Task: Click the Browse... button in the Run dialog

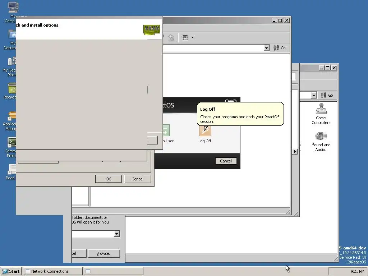Action: (104, 253)
